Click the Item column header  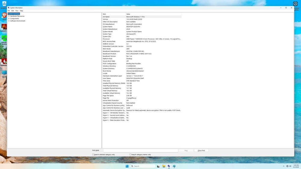click(x=114, y=14)
